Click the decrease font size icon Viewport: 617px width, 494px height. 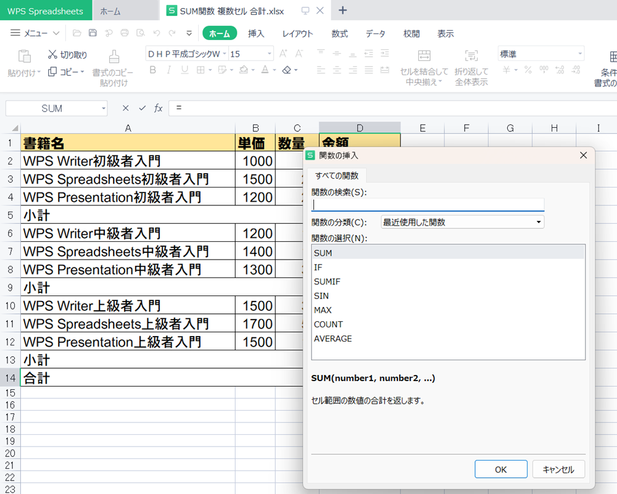click(299, 54)
